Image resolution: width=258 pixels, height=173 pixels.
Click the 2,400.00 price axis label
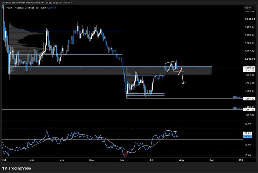click(250, 27)
